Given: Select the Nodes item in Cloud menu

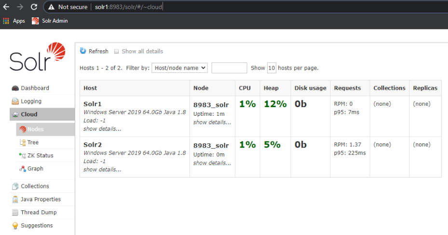Looking at the screenshot, I should (35, 129).
